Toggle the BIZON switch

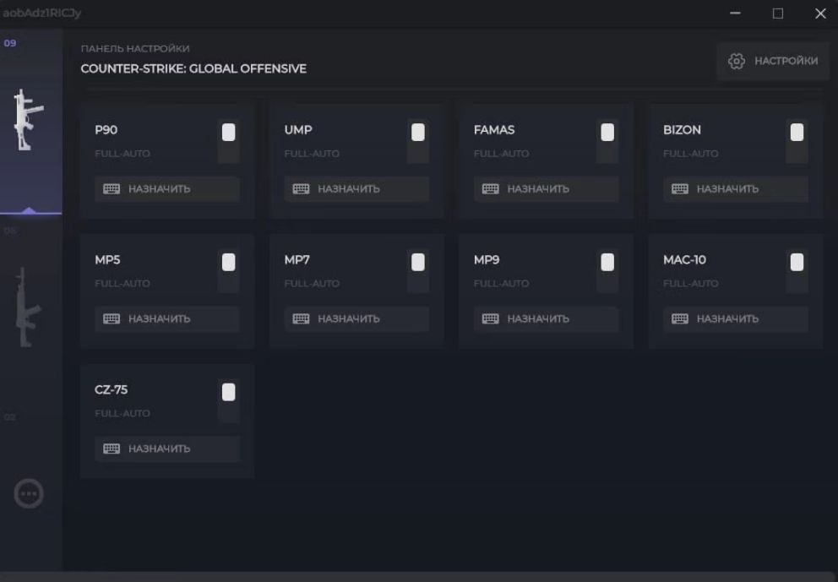(x=796, y=141)
